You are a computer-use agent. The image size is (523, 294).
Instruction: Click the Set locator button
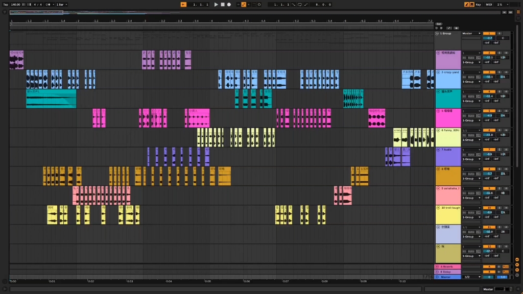point(439,24)
